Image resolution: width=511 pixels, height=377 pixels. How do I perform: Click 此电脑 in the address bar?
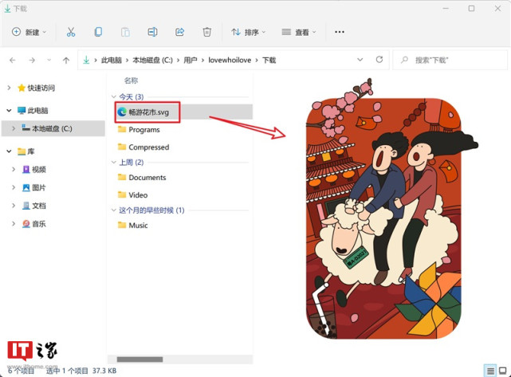[112, 60]
